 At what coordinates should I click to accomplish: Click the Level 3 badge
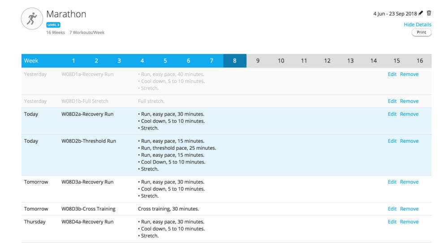(x=53, y=25)
